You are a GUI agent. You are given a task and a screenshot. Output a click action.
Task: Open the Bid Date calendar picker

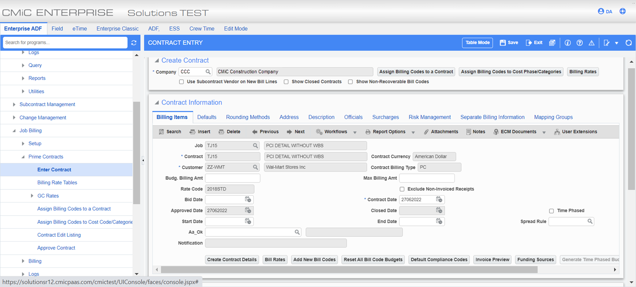tap(248, 199)
